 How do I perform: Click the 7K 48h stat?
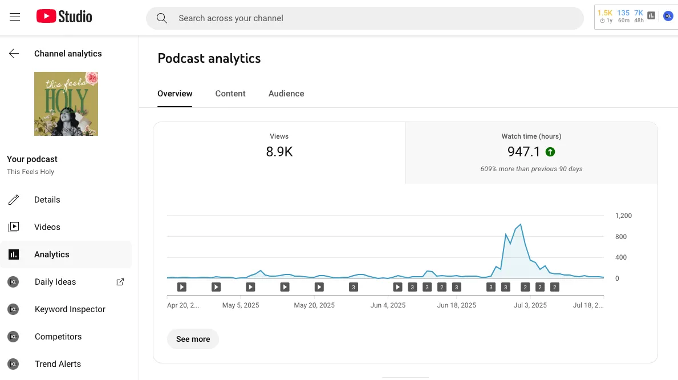click(639, 17)
